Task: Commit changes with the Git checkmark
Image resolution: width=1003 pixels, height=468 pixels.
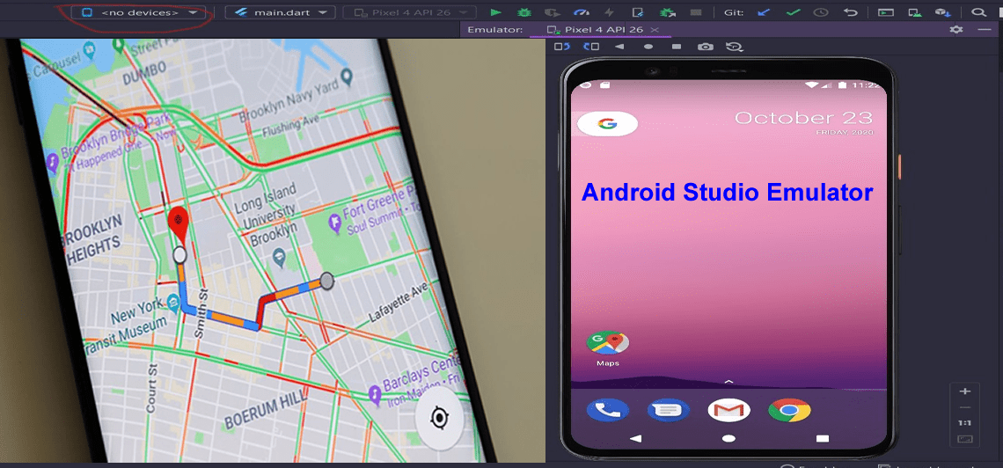Action: pyautogui.click(x=793, y=13)
